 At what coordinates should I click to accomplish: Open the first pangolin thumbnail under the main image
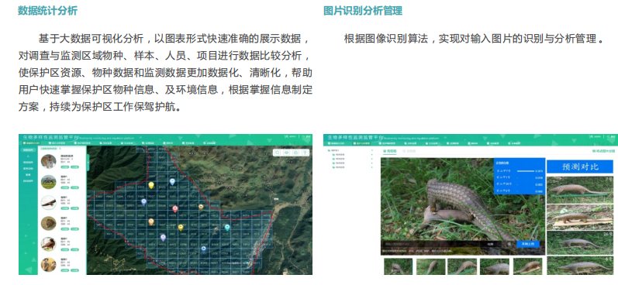coord(398,266)
